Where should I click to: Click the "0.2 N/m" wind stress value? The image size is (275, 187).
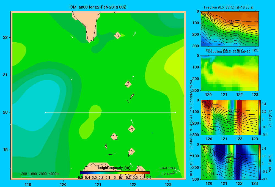tap(167, 174)
